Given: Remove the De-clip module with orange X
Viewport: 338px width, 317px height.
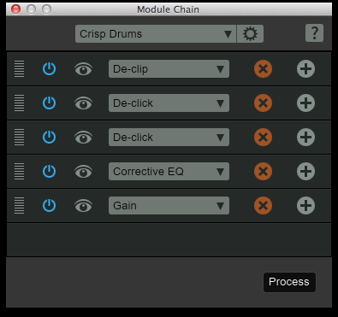Looking at the screenshot, I should 263,69.
